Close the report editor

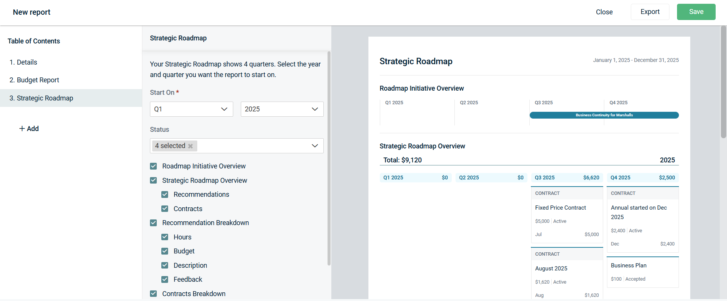tap(604, 12)
